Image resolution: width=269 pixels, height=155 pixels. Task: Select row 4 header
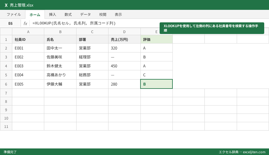(x=6, y=66)
